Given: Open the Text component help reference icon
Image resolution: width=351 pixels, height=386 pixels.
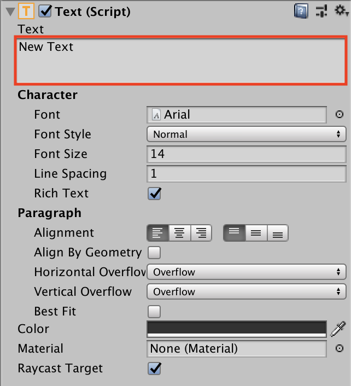Looking at the screenshot, I should click(x=301, y=11).
